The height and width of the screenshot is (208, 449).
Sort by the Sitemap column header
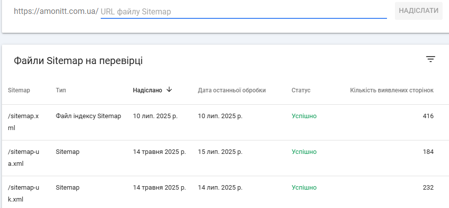[x=19, y=90]
